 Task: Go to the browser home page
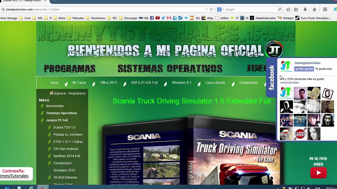coord(314,9)
